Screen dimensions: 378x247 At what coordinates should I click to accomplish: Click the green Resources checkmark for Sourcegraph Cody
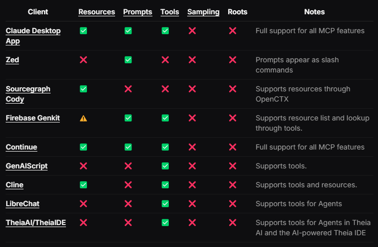(83, 89)
